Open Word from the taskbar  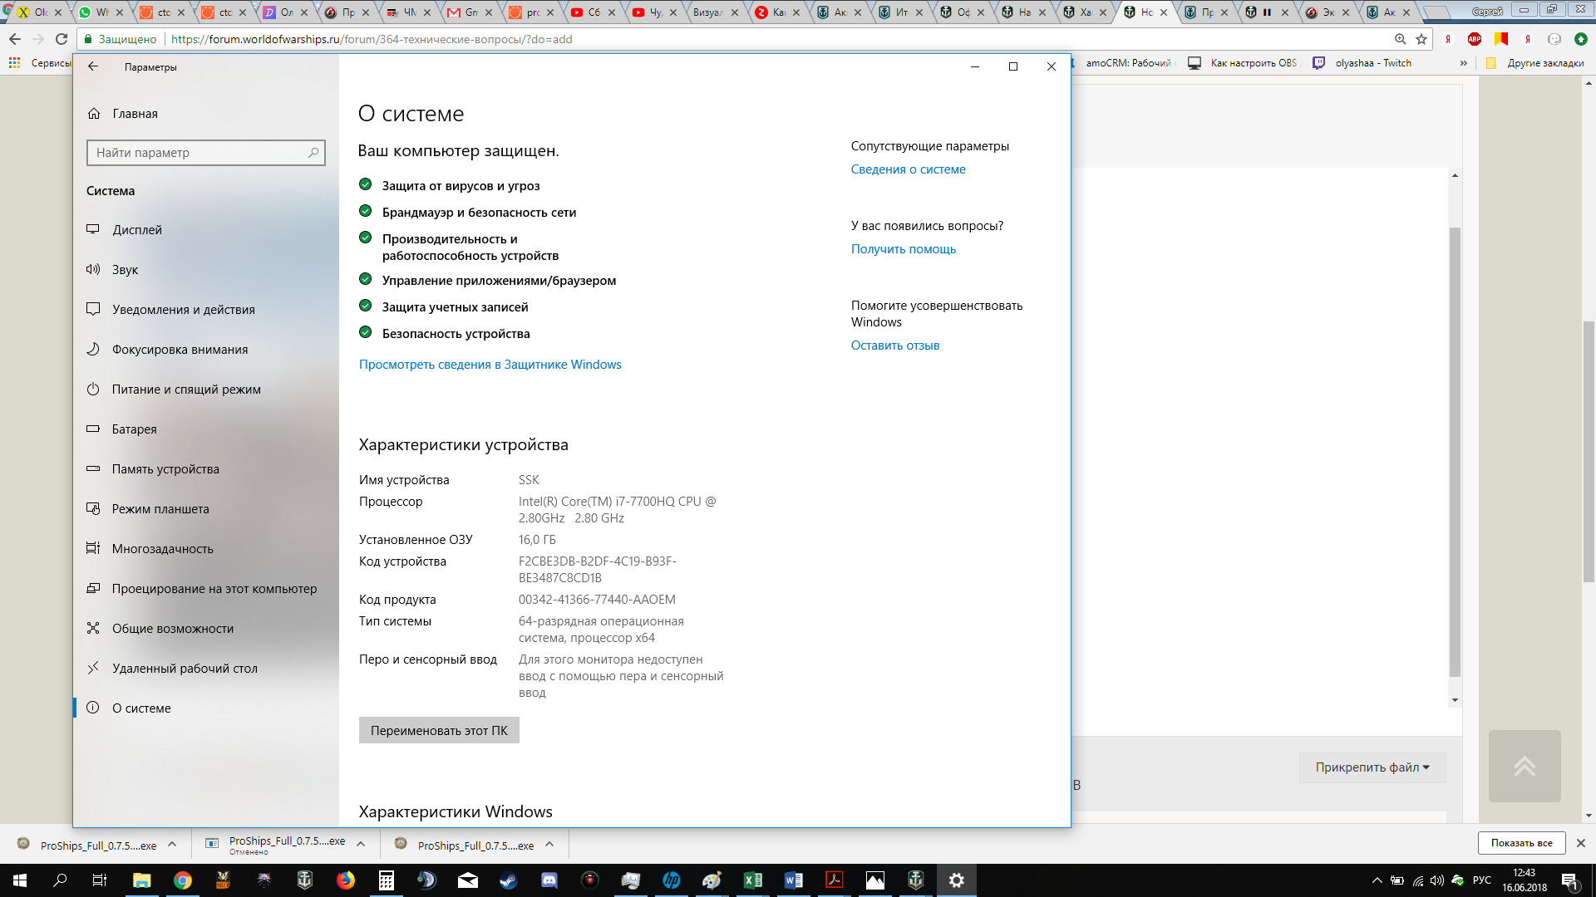click(793, 880)
